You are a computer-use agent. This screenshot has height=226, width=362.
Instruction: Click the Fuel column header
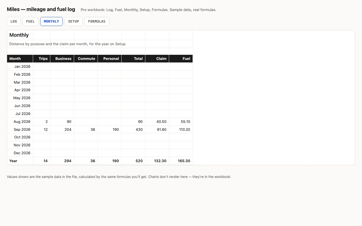coord(181,59)
